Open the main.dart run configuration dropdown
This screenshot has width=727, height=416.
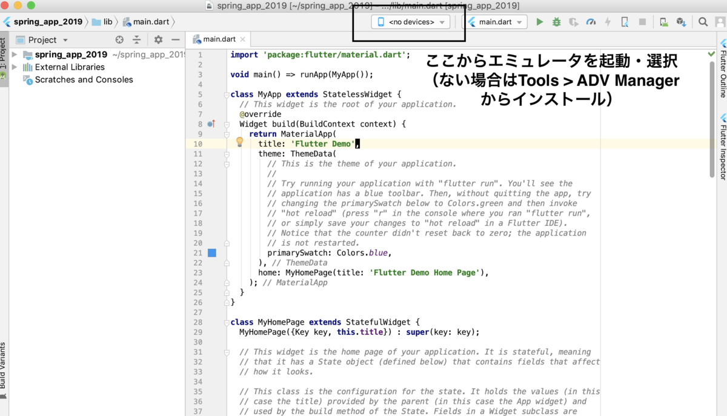[x=494, y=22]
